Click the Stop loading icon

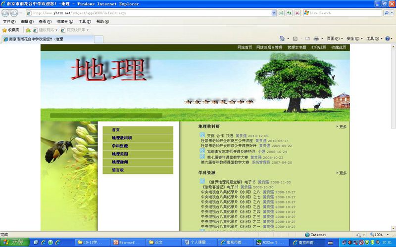(x=297, y=13)
